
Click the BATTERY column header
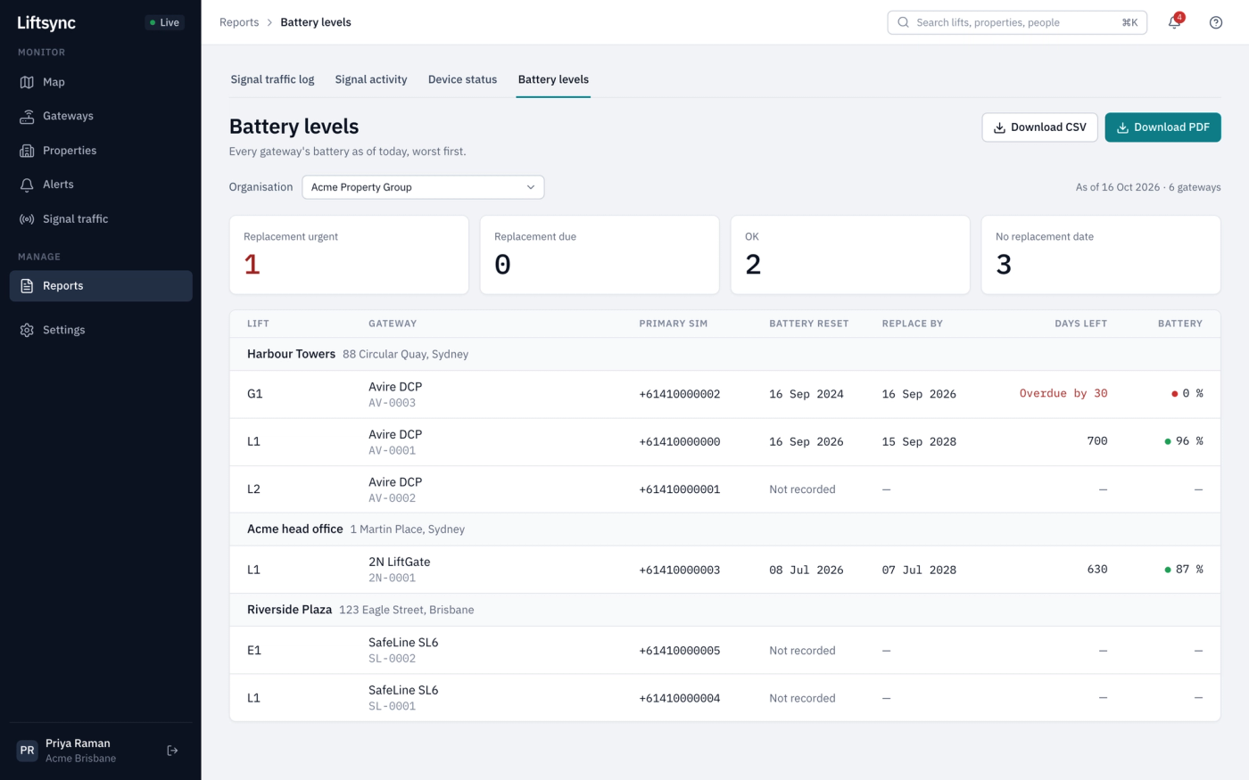pyautogui.click(x=1180, y=324)
